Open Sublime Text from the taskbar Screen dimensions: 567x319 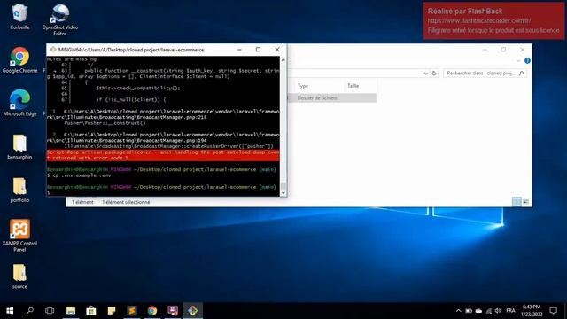click(132, 310)
